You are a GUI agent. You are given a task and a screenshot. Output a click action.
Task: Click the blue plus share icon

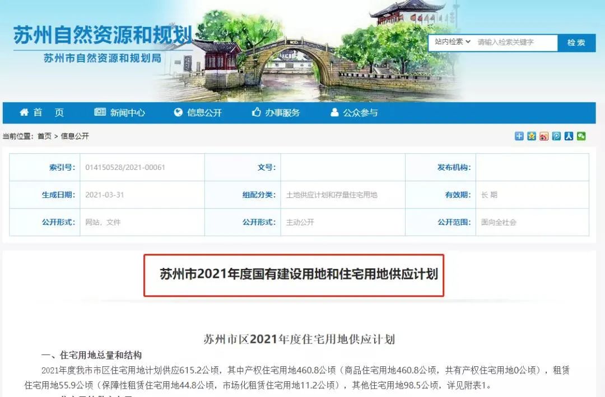pos(519,136)
